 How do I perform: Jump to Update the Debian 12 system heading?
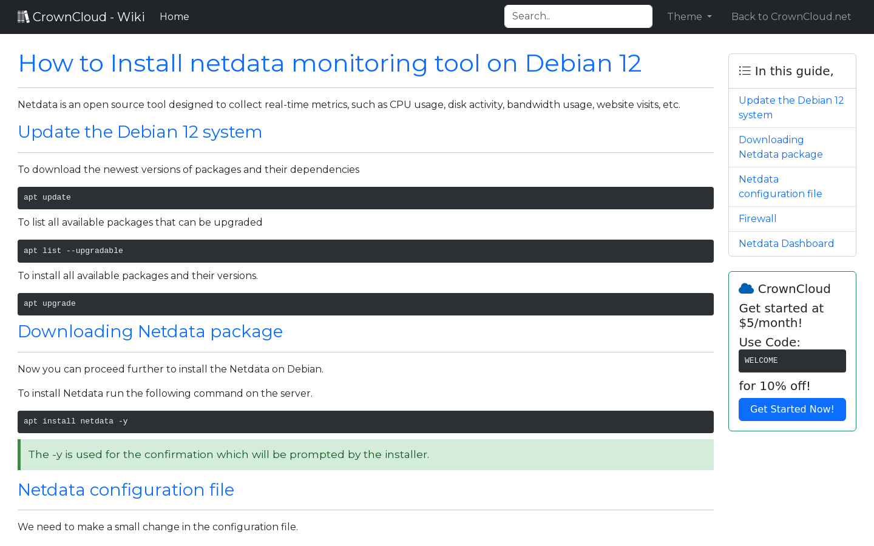click(140, 132)
